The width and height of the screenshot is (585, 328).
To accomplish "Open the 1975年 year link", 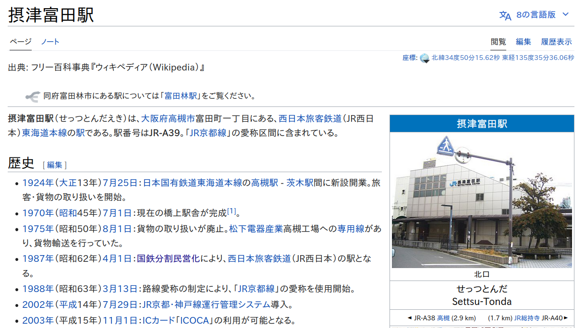I will [x=38, y=229].
